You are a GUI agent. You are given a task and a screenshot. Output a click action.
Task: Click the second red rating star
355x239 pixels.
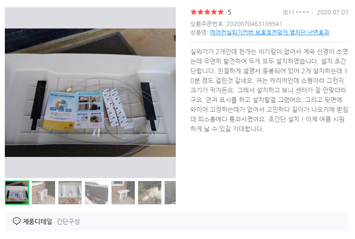200,12
